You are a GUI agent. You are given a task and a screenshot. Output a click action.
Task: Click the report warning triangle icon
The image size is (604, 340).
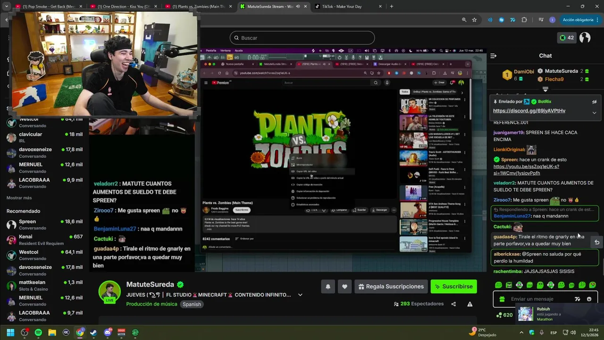point(470,304)
